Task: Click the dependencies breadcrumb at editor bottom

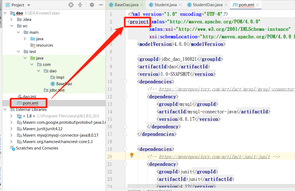Action: tap(159, 190)
